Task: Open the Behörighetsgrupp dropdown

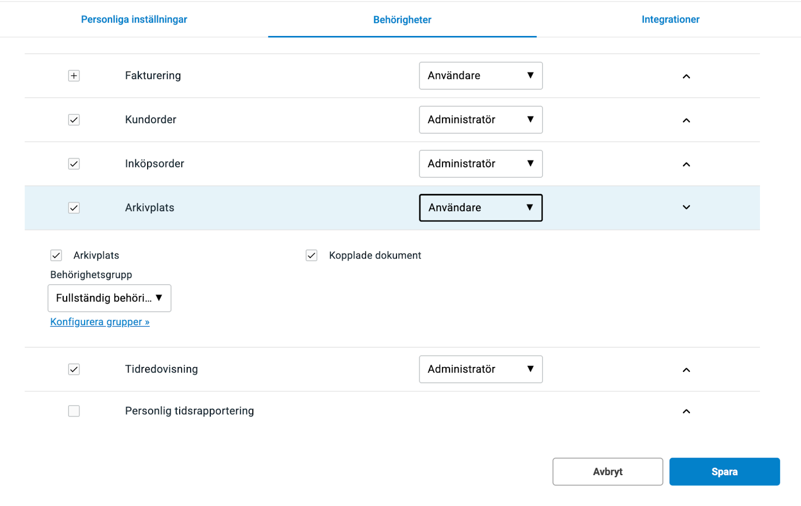Action: [109, 298]
